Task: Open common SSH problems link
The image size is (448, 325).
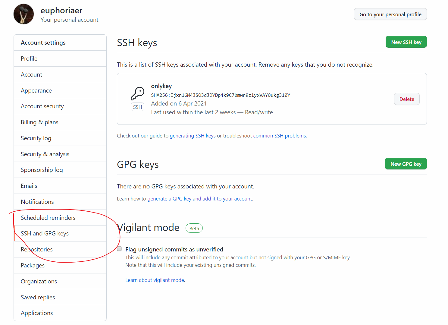Action: tap(280, 136)
